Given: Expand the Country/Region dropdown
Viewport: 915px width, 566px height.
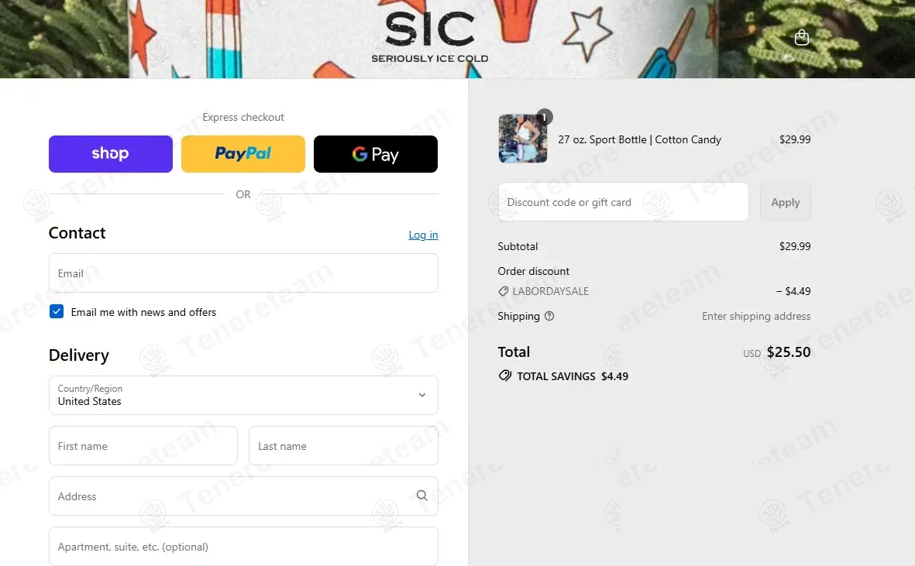Looking at the screenshot, I should pos(243,395).
